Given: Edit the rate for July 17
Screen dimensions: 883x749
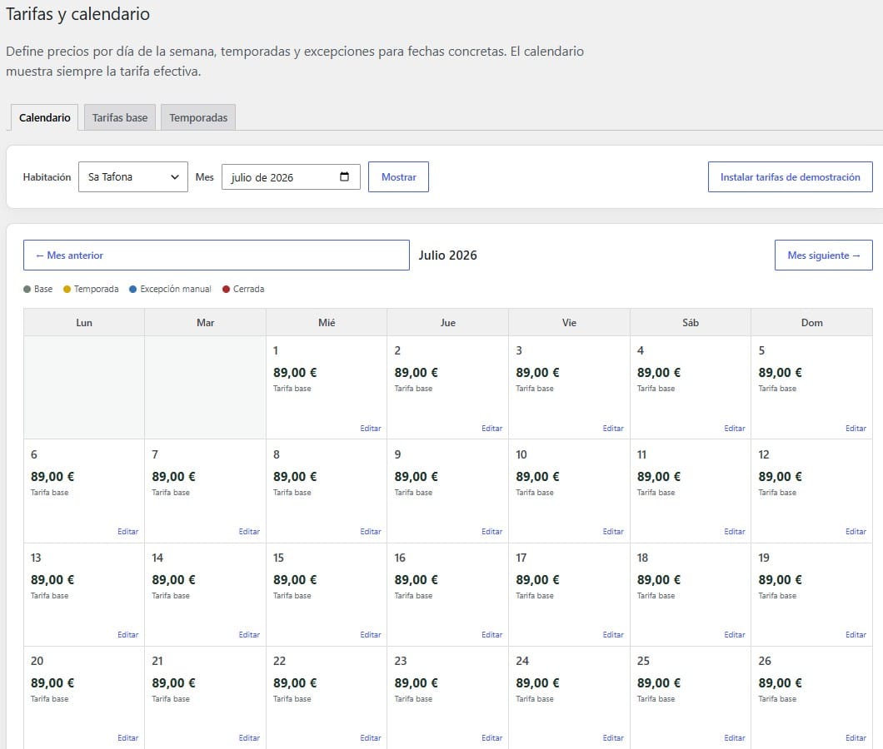Looking at the screenshot, I should click(x=613, y=634).
